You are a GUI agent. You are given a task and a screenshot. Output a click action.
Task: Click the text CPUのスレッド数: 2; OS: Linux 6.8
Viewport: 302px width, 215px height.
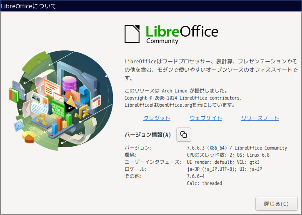[x=228, y=155]
